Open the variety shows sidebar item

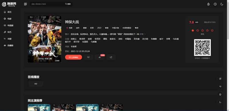(x=8, y=32)
